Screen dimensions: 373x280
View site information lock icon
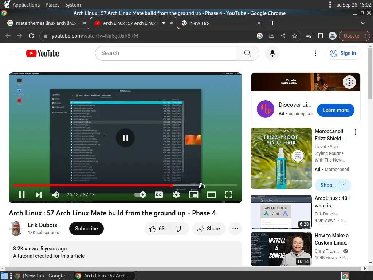point(46,36)
